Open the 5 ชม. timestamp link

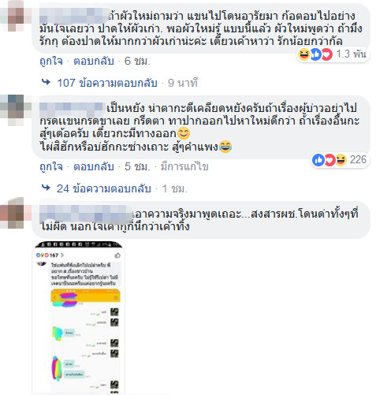tap(137, 166)
